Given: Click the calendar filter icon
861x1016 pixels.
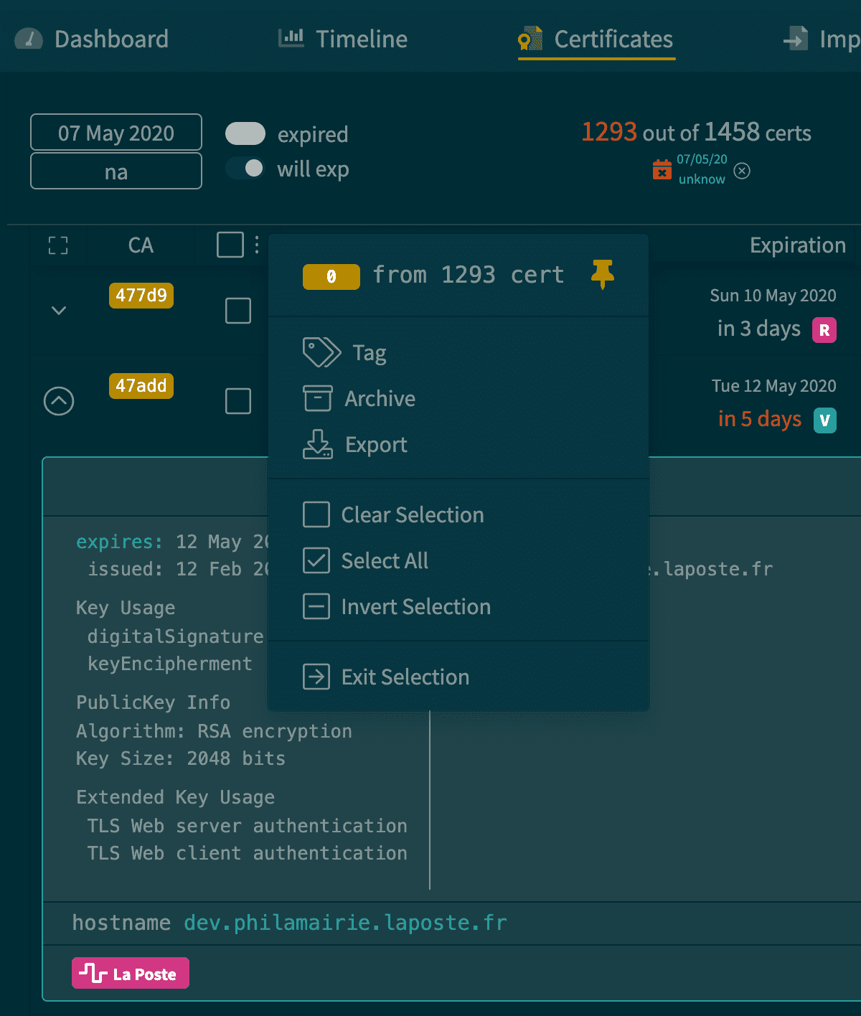Looking at the screenshot, I should coord(662,170).
